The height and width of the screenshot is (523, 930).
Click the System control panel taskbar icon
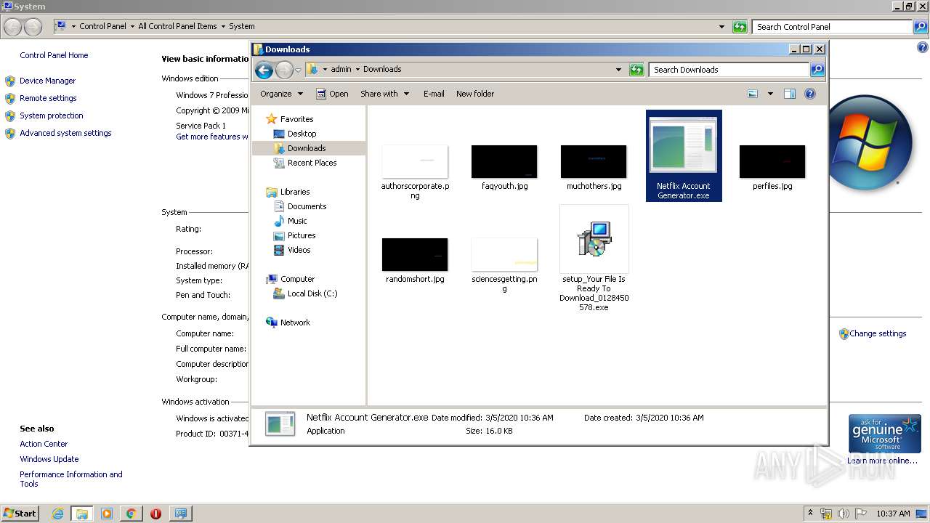[x=180, y=514]
